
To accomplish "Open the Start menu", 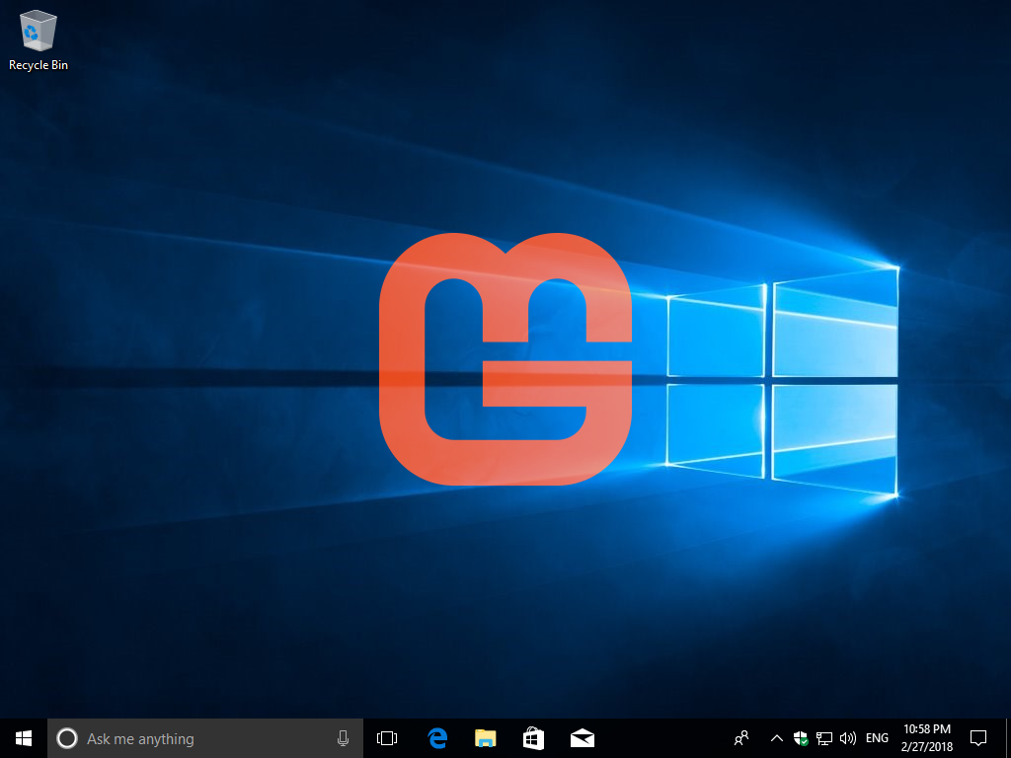I will (23, 737).
